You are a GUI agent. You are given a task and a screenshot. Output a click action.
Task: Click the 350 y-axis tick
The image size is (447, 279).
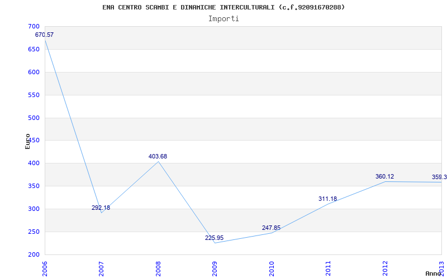tap(34, 186)
